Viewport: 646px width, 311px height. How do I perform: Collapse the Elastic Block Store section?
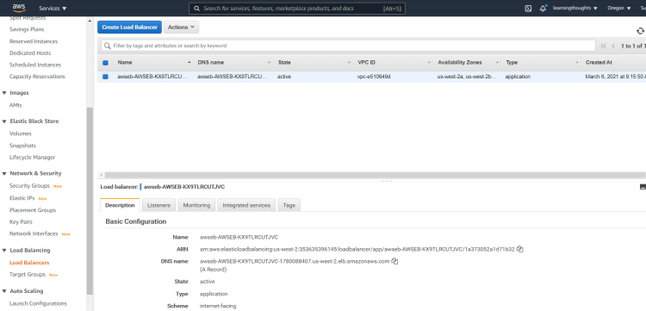[x=4, y=121]
